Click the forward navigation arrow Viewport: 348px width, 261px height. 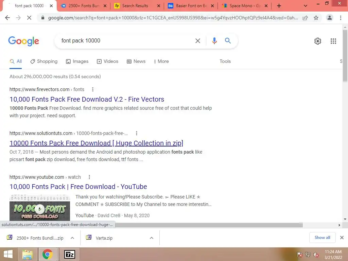click(x=18, y=18)
